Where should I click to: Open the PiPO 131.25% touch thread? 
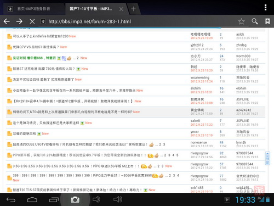pos(79,155)
